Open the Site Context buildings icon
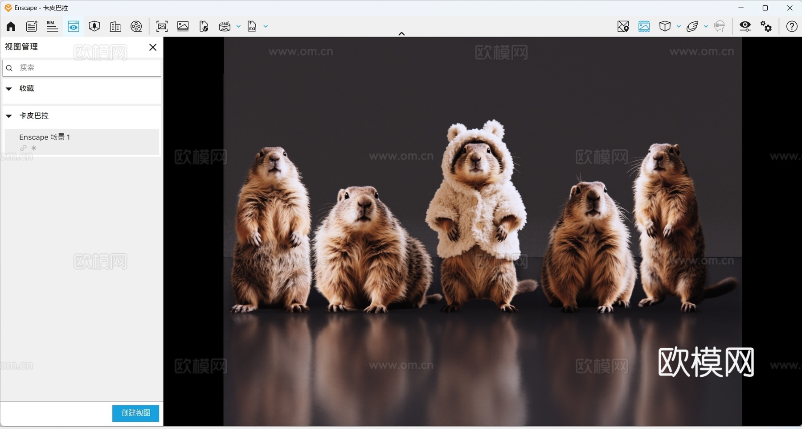Image resolution: width=802 pixels, height=429 pixels. point(115,26)
